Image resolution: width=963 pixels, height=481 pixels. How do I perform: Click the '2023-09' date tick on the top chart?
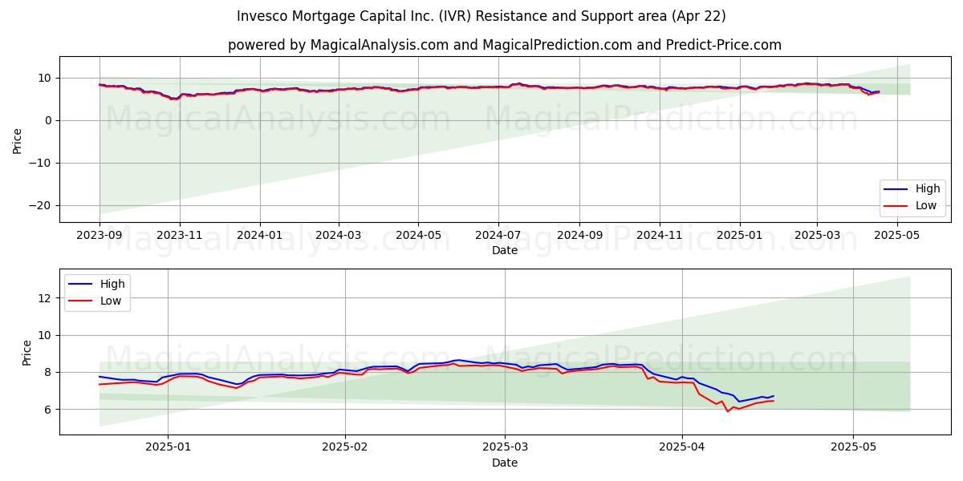pyautogui.click(x=100, y=236)
